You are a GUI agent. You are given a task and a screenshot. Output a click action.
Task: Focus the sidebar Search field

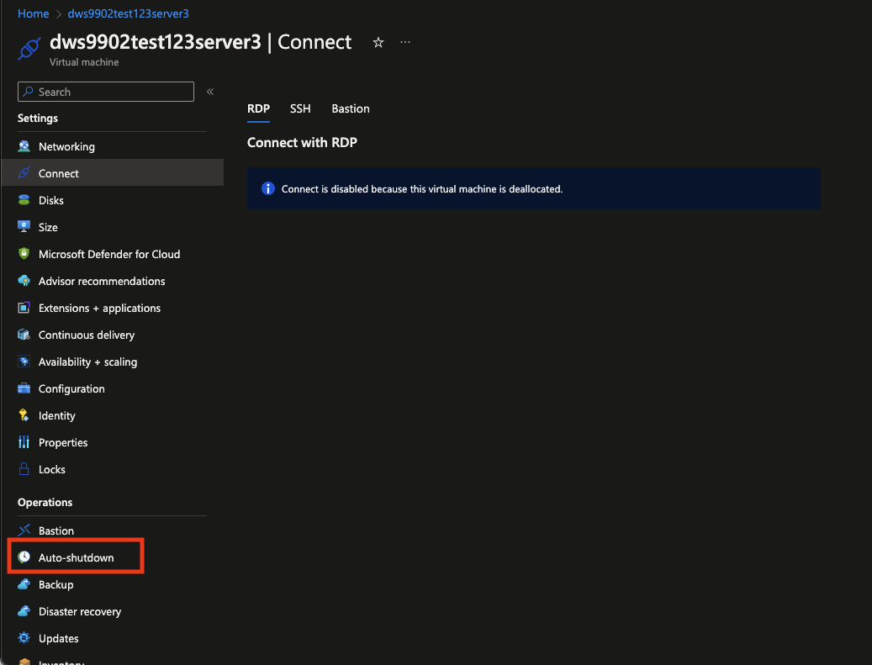[106, 92]
